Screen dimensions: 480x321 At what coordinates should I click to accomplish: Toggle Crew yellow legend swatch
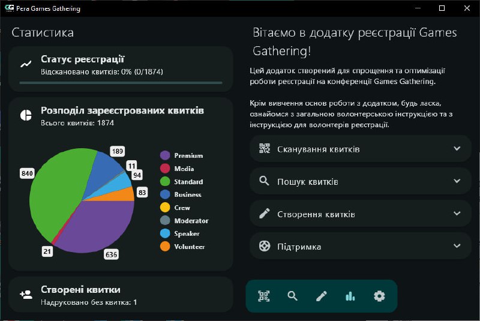click(165, 208)
